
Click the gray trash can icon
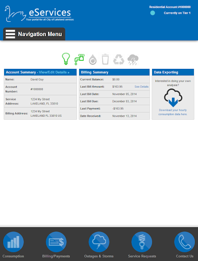pyautogui.click(x=105, y=59)
